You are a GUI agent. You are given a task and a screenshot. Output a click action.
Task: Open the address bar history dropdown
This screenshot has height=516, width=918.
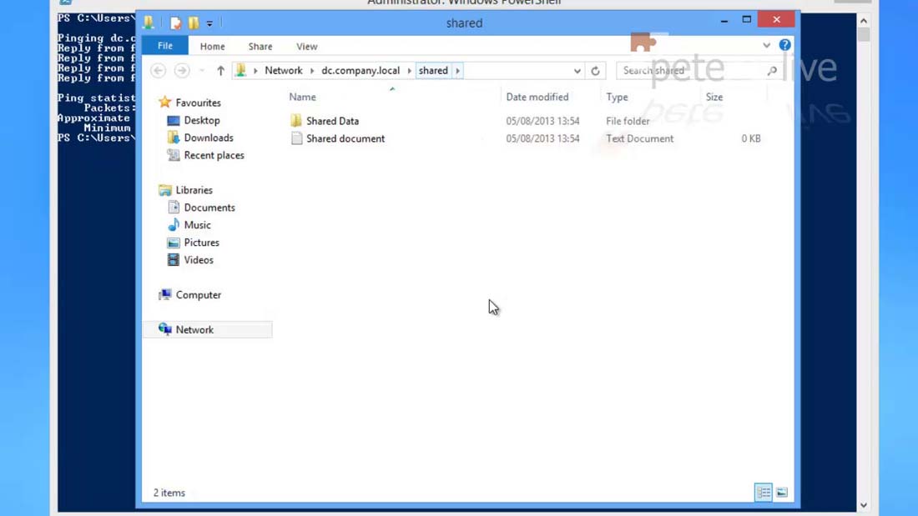[578, 71]
